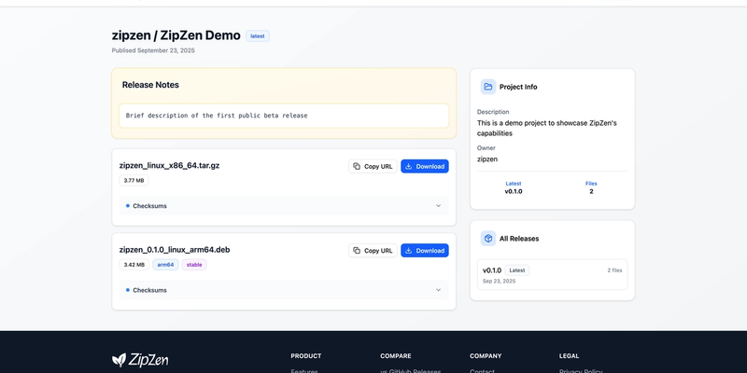Image resolution: width=747 pixels, height=373 pixels.
Task: Click the page title zipzen / ZipZen Demo
Action: point(176,35)
